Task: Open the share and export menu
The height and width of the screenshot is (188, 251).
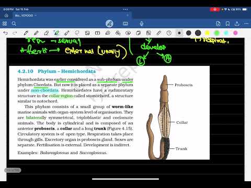Action: tap(237, 23)
